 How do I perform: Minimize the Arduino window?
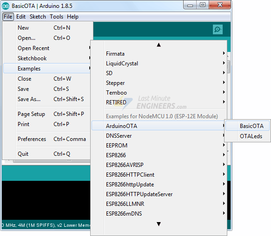pos(190,6)
